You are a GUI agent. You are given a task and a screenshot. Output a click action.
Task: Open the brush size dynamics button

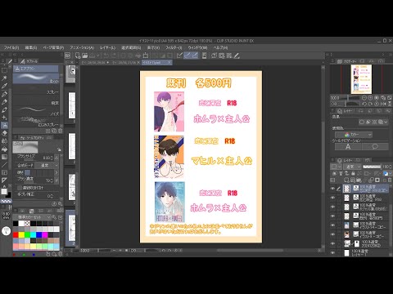pos(56,158)
